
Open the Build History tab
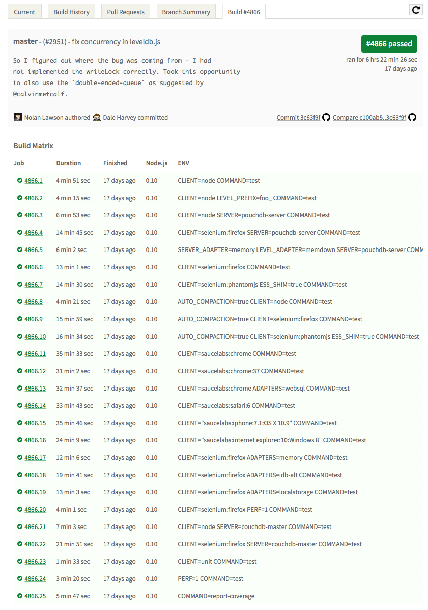pyautogui.click(x=71, y=12)
